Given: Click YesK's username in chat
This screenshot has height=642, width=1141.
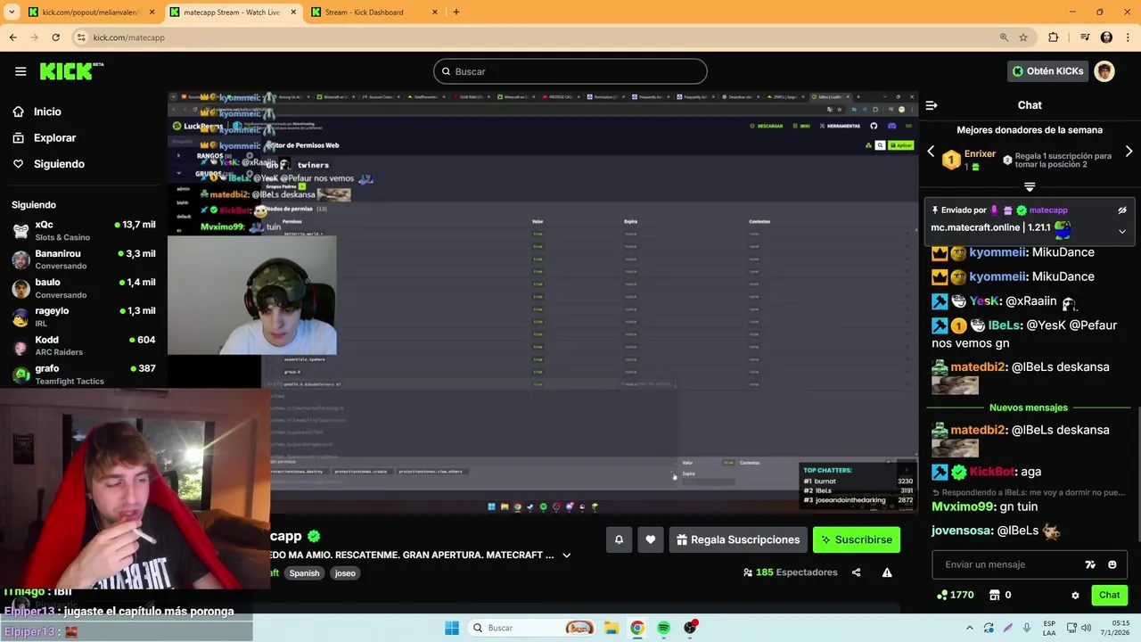Looking at the screenshot, I should click(x=983, y=301).
